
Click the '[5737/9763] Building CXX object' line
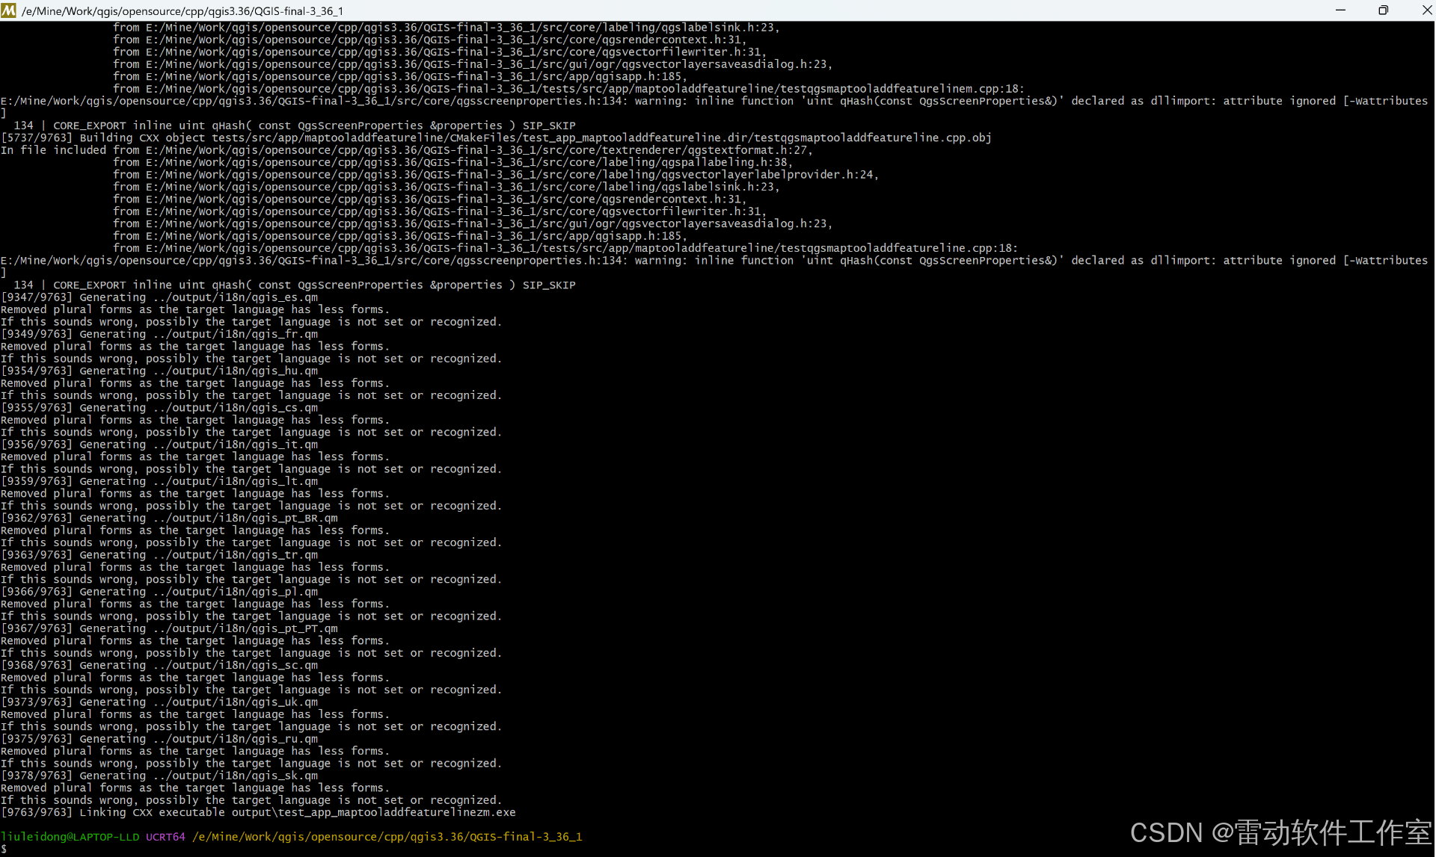(496, 137)
